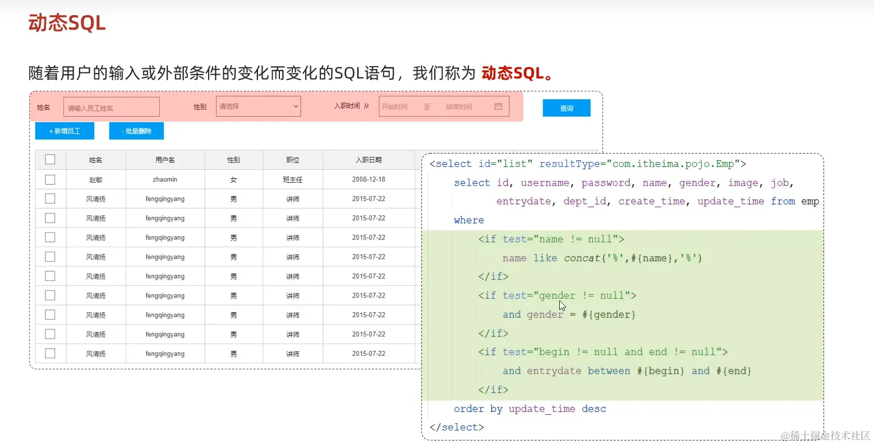
Task: Click the 结束时间 end date field
Action: [x=459, y=106]
